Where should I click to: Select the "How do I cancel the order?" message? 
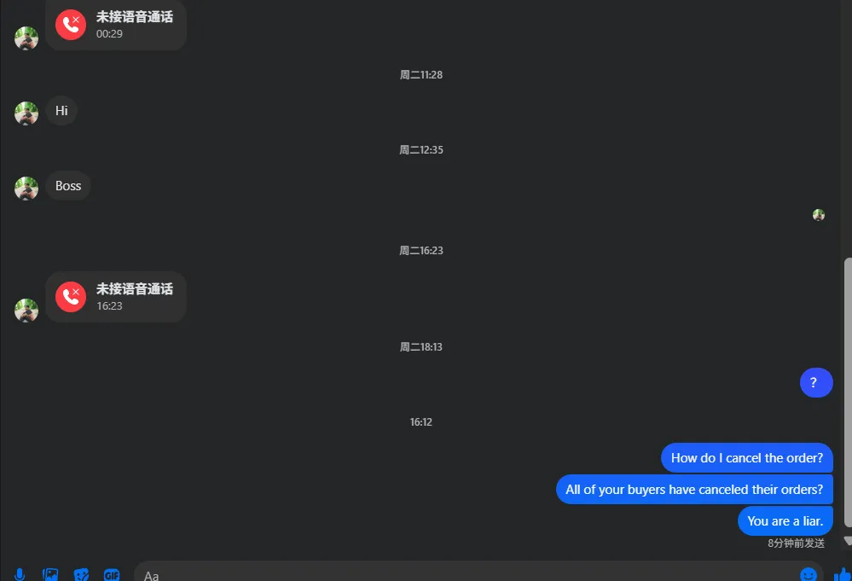pyautogui.click(x=746, y=457)
